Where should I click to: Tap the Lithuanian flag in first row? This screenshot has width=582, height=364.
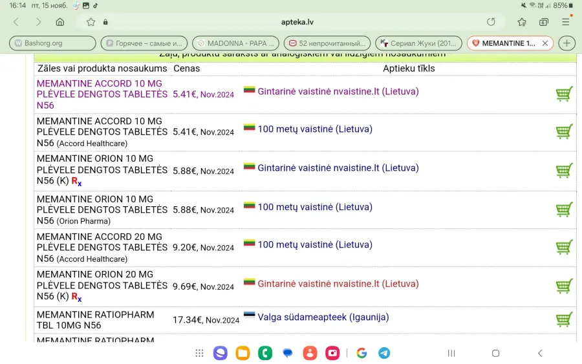click(x=249, y=90)
